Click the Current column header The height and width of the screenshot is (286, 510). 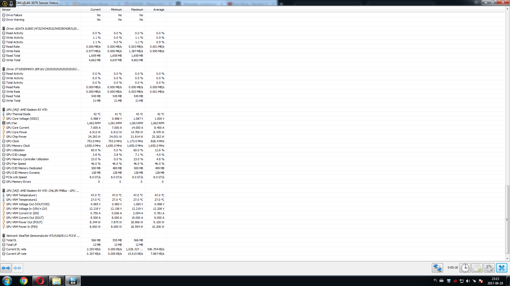[x=92, y=10]
